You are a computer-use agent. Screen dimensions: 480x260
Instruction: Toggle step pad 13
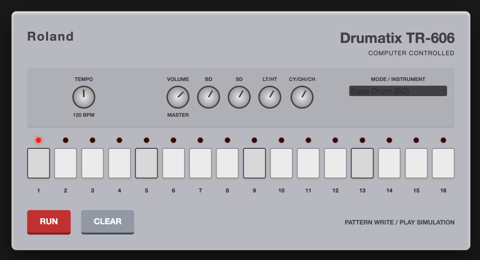(362, 163)
